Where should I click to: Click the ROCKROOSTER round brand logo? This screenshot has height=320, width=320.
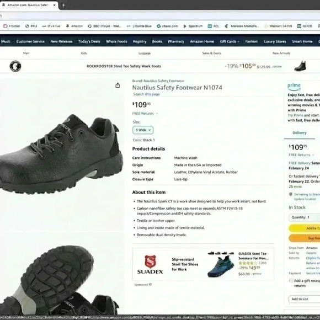pos(15,66)
